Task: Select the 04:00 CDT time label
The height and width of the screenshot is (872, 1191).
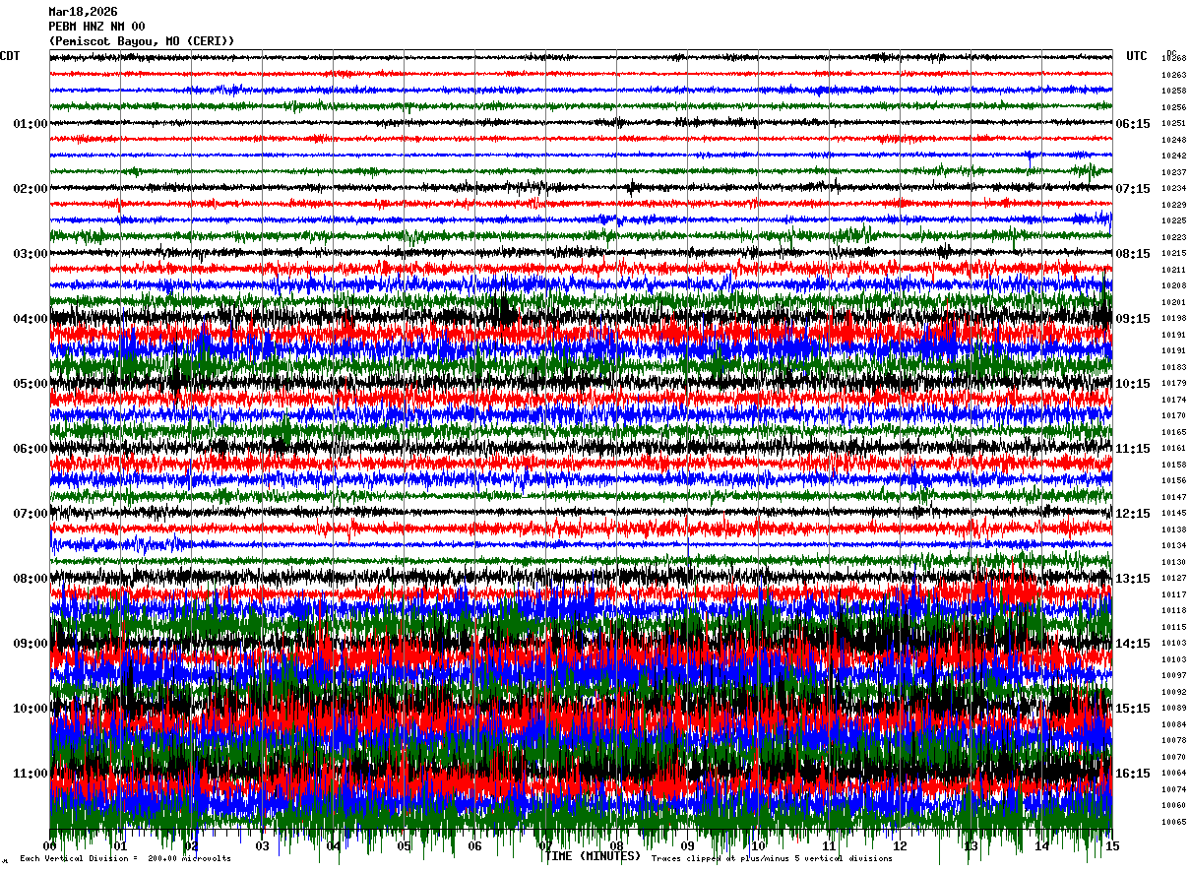Action: (x=31, y=319)
